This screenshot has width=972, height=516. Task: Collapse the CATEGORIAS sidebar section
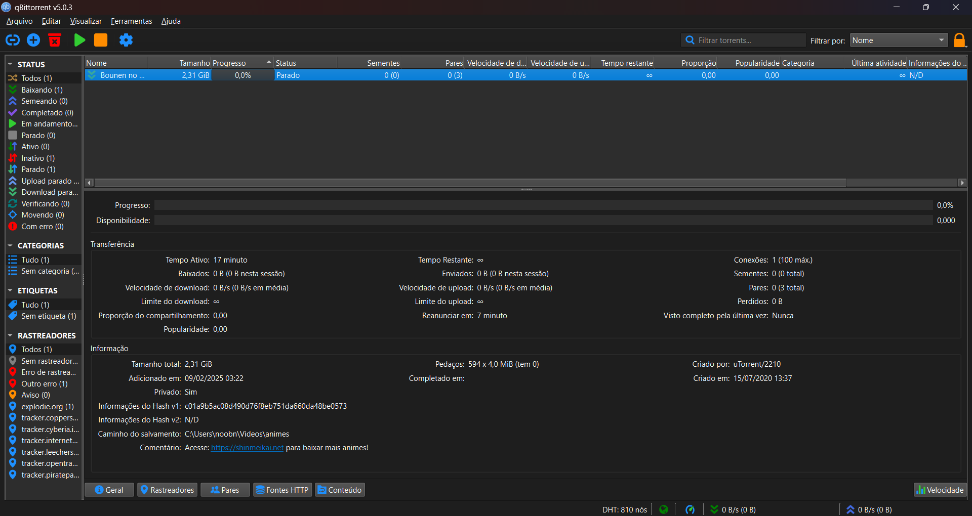(10, 245)
